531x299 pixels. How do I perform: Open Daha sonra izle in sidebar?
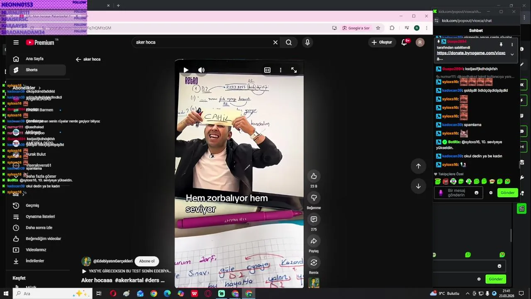pos(37,228)
